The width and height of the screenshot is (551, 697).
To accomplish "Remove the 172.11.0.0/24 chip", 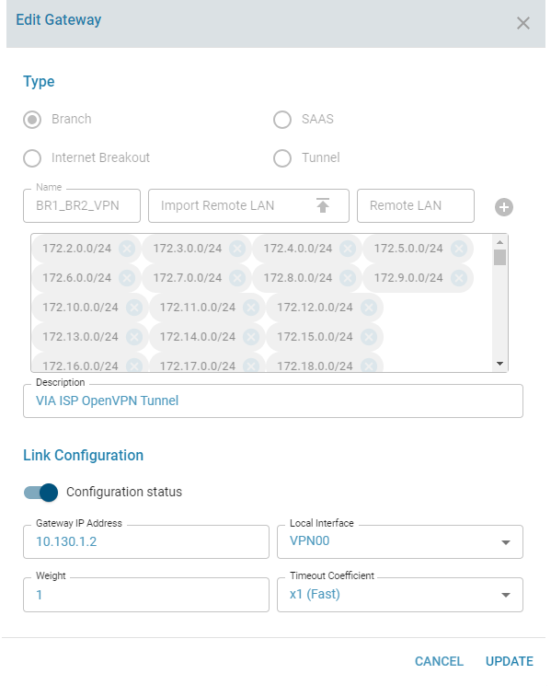I will pyautogui.click(x=251, y=308).
